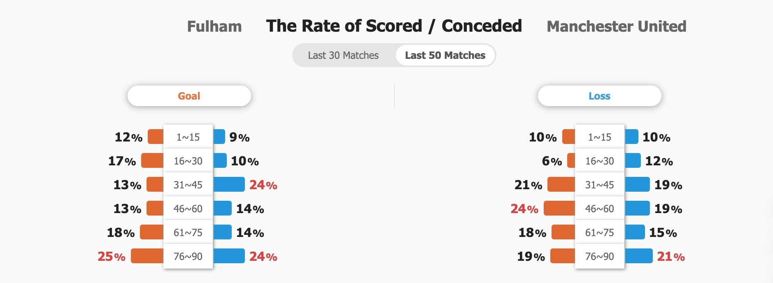Click the blue 9% goal bar at 1~15
The width and height of the screenshot is (773, 283).
(219, 137)
